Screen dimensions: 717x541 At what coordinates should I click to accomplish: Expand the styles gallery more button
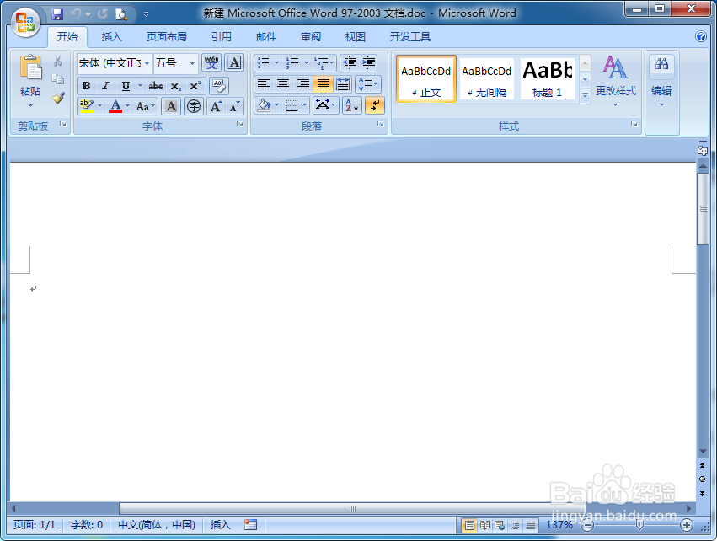click(x=585, y=95)
